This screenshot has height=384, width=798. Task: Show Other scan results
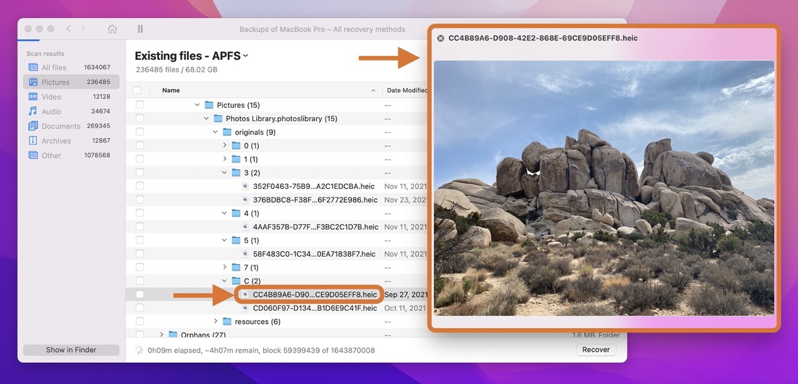pos(71,155)
